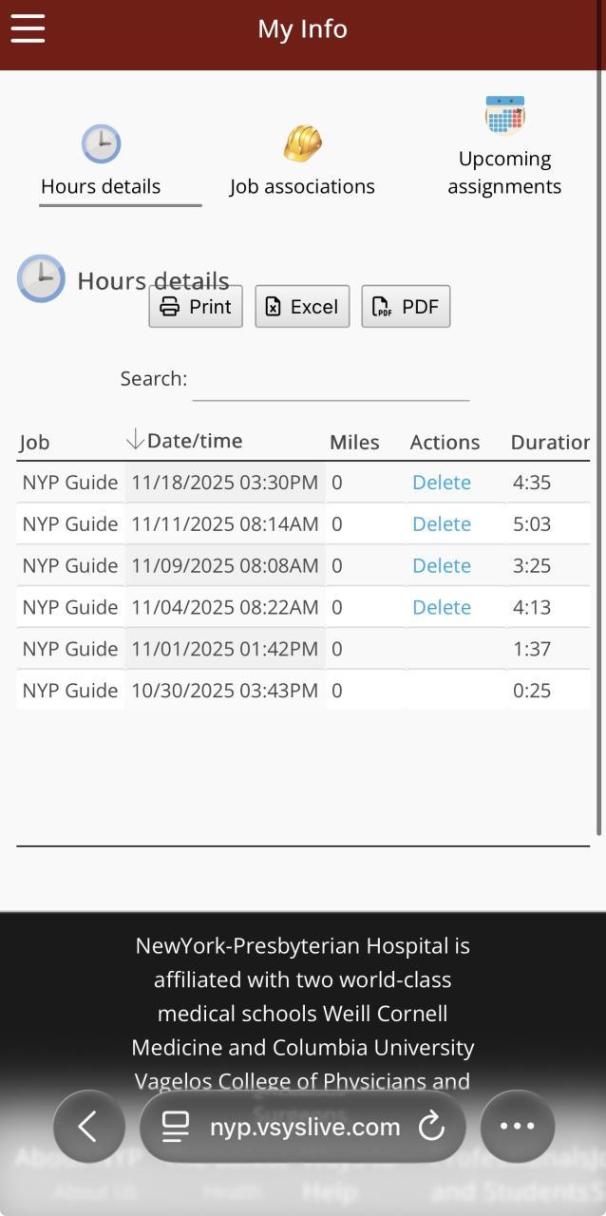This screenshot has width=606, height=1216.
Task: Sort by the Date/time column header
Action: [195, 441]
